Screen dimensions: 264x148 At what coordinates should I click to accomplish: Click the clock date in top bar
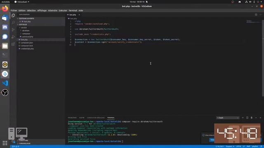pos(137,2)
